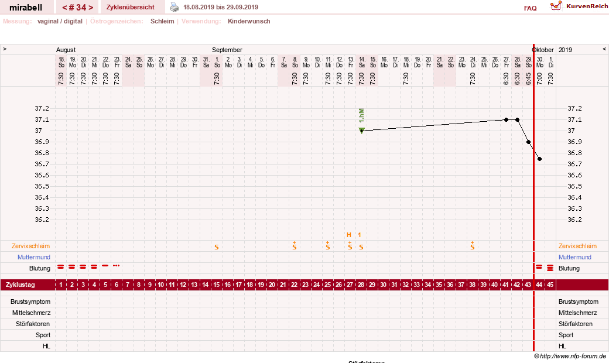Click the left Blutung row label
The image size is (609, 363).
pos(40,268)
